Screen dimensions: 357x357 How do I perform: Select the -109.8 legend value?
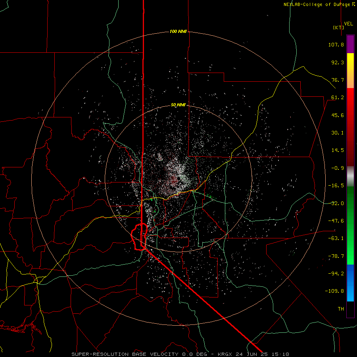334,291
